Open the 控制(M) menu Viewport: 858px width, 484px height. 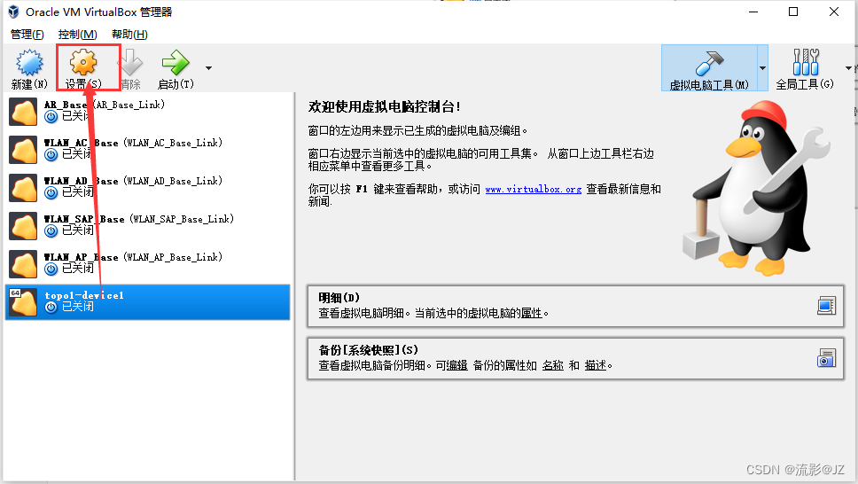78,35
